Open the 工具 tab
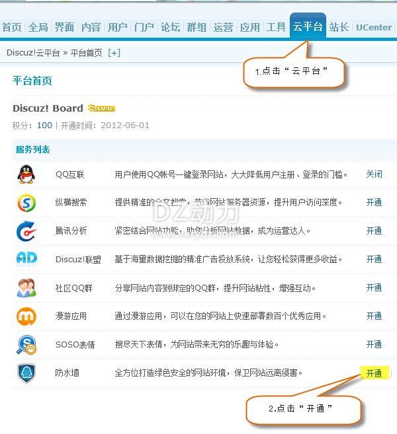 coord(276,27)
